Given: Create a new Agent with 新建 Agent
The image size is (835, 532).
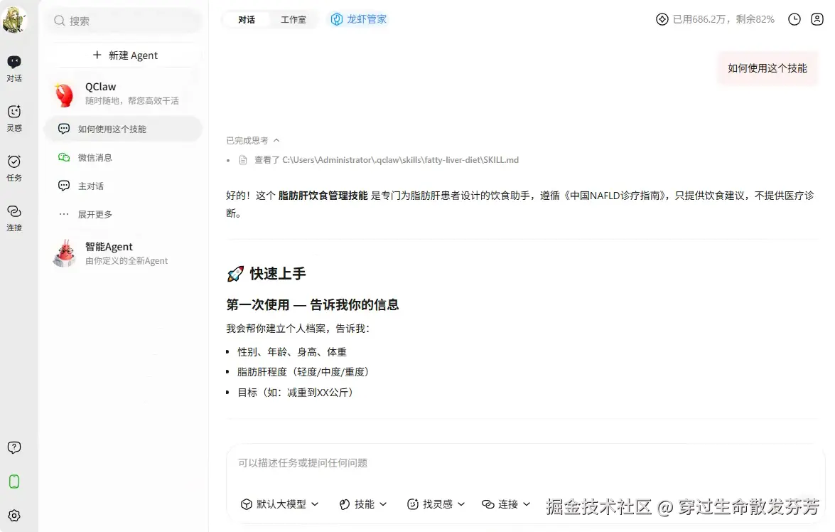Looking at the screenshot, I should [x=125, y=55].
